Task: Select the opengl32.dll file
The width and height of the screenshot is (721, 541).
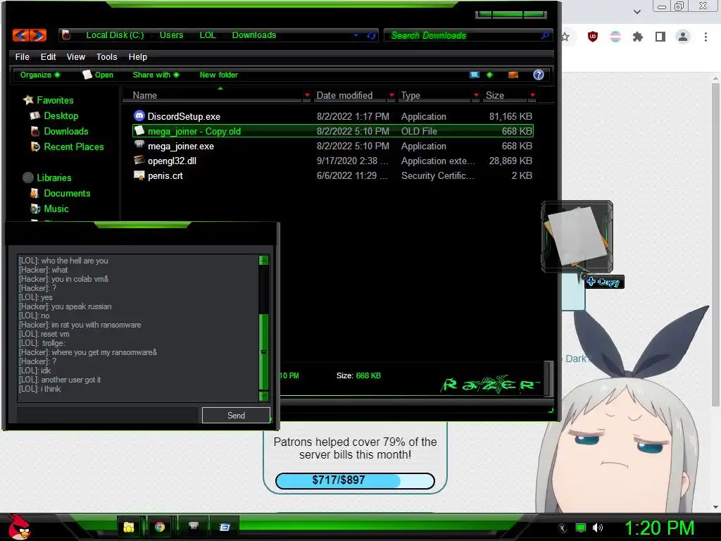Action: click(x=333, y=161)
